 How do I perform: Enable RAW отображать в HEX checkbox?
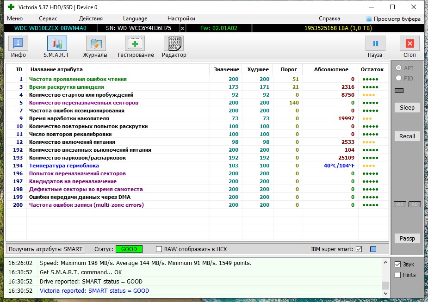[159, 249]
